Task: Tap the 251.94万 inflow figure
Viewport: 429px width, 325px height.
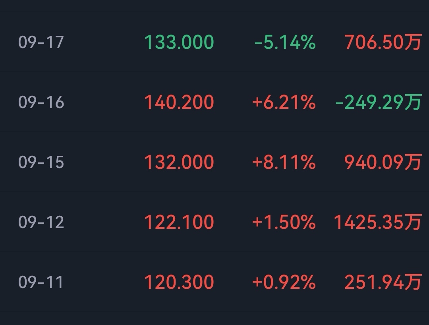Action: 383,282
